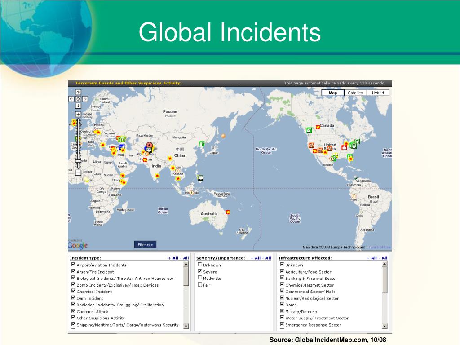
Task: Click the Filter >>> button
Action: point(145,244)
